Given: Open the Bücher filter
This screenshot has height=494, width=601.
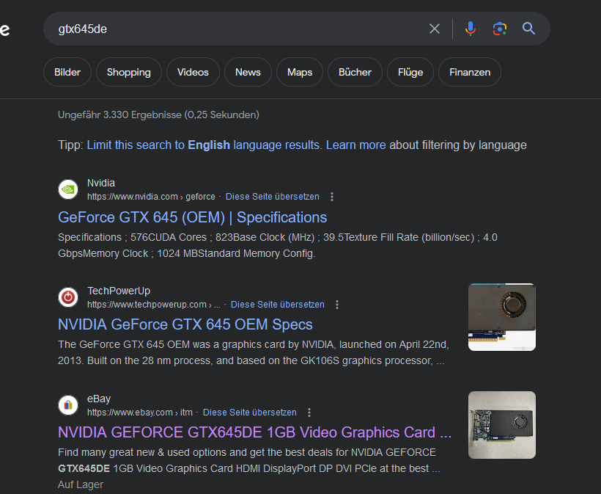Looking at the screenshot, I should pos(355,72).
